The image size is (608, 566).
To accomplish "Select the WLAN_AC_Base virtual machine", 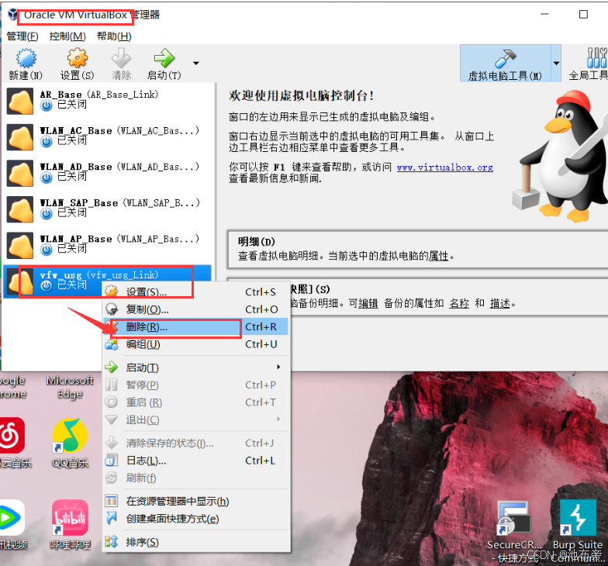I will point(109,136).
